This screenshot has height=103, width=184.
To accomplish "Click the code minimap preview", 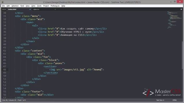I will click(x=175, y=20).
